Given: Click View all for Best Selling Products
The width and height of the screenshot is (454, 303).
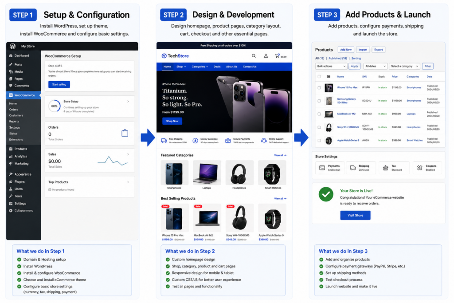Looking at the screenshot, I should click(280, 198).
